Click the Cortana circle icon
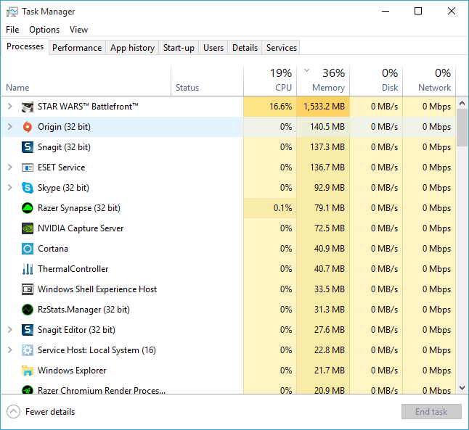 pos(28,249)
